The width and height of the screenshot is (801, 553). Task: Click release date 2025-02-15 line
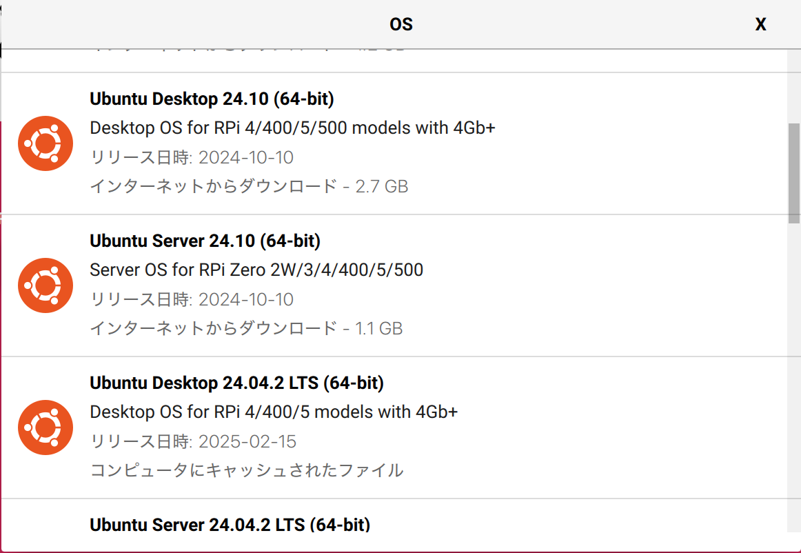[x=193, y=441]
